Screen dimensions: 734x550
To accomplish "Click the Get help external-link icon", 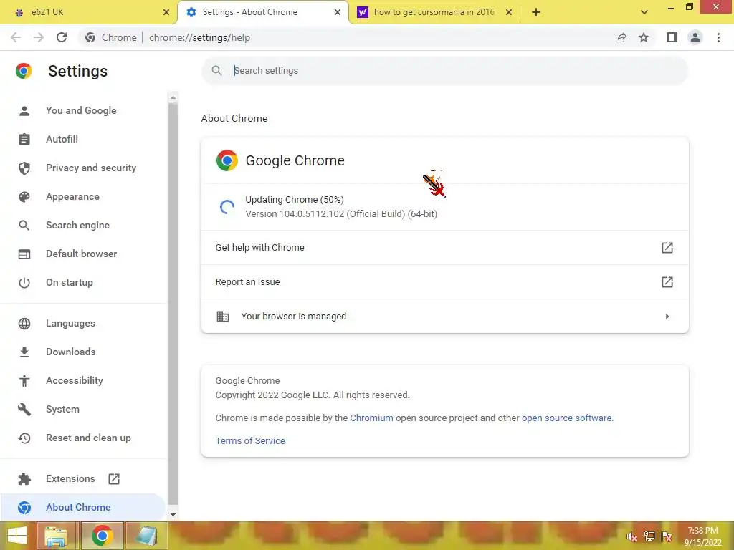I will click(667, 247).
